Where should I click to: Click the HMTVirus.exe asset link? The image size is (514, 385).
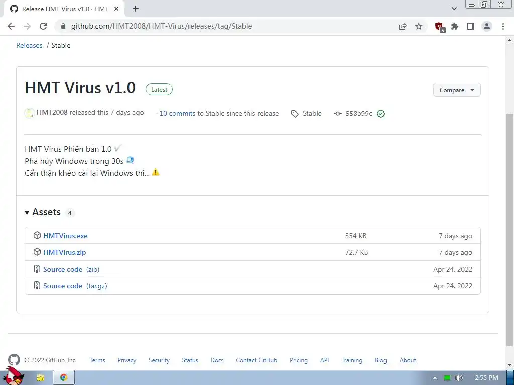tap(65, 236)
